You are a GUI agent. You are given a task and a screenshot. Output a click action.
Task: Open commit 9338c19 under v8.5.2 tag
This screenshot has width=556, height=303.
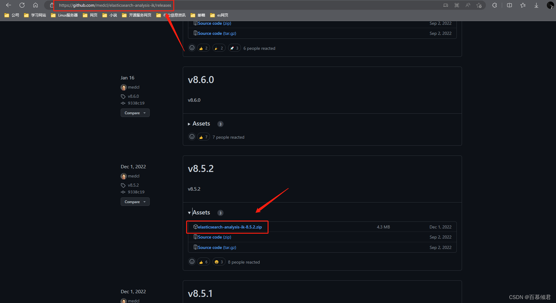pos(136,192)
